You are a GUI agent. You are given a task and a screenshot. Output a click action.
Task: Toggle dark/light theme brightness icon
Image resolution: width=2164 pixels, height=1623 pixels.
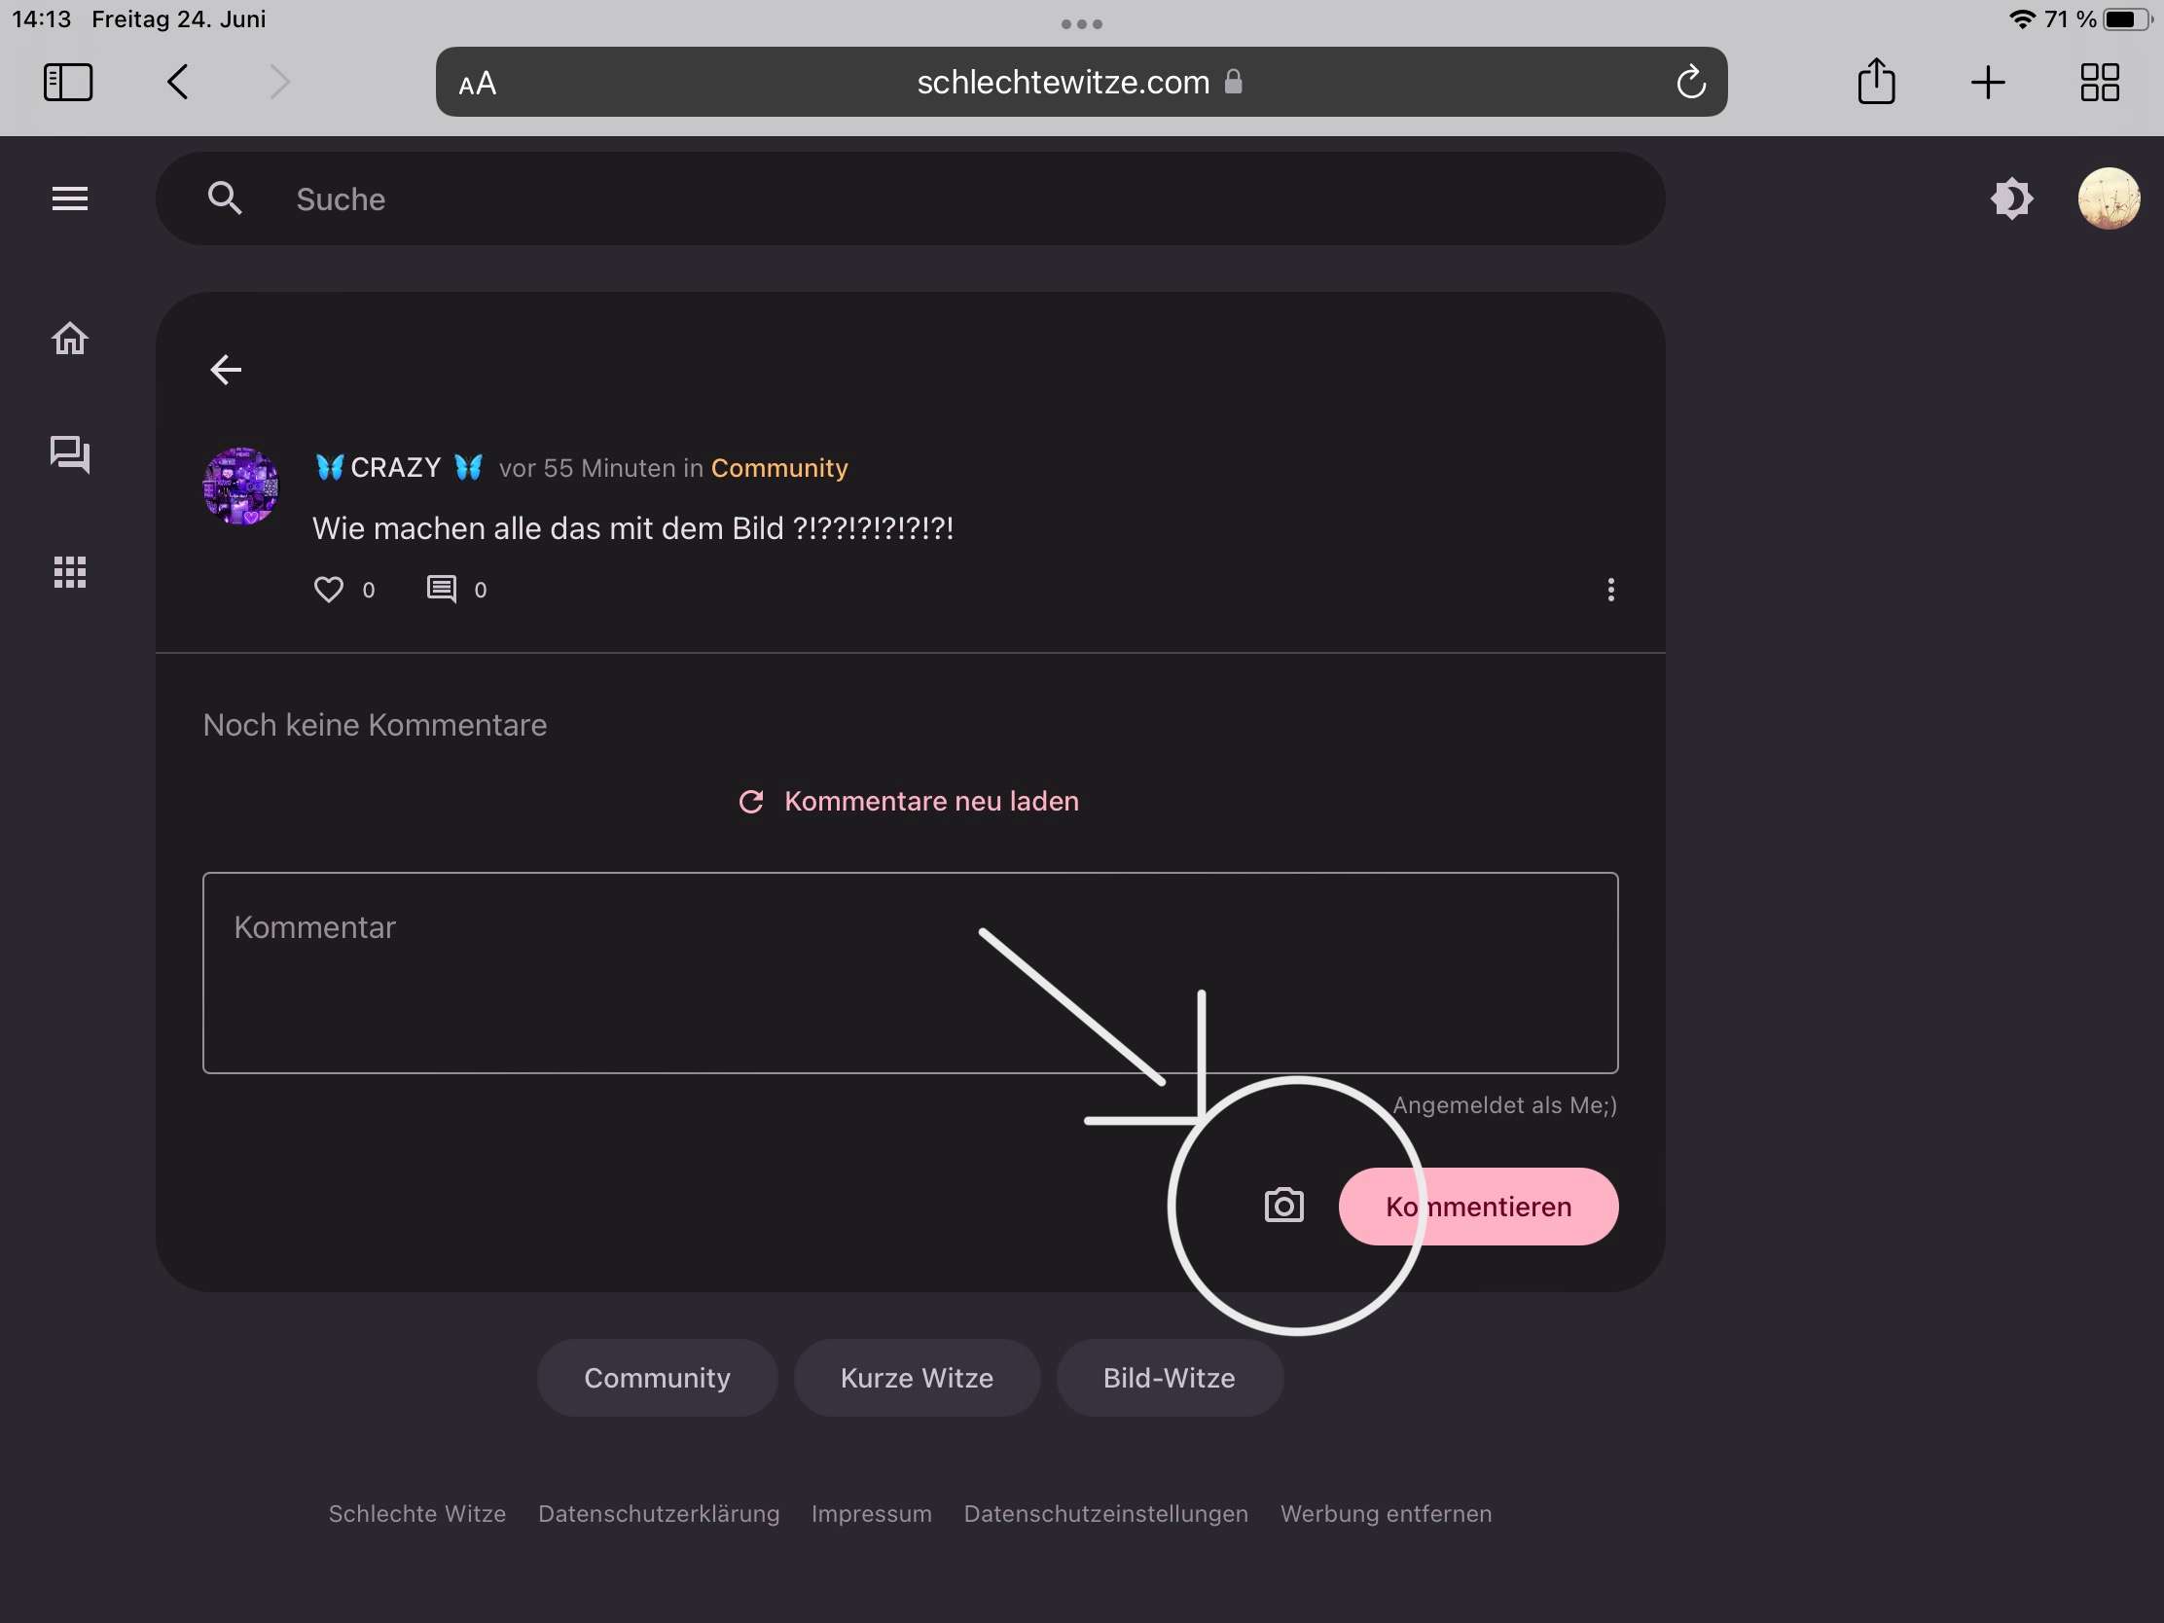(2011, 198)
